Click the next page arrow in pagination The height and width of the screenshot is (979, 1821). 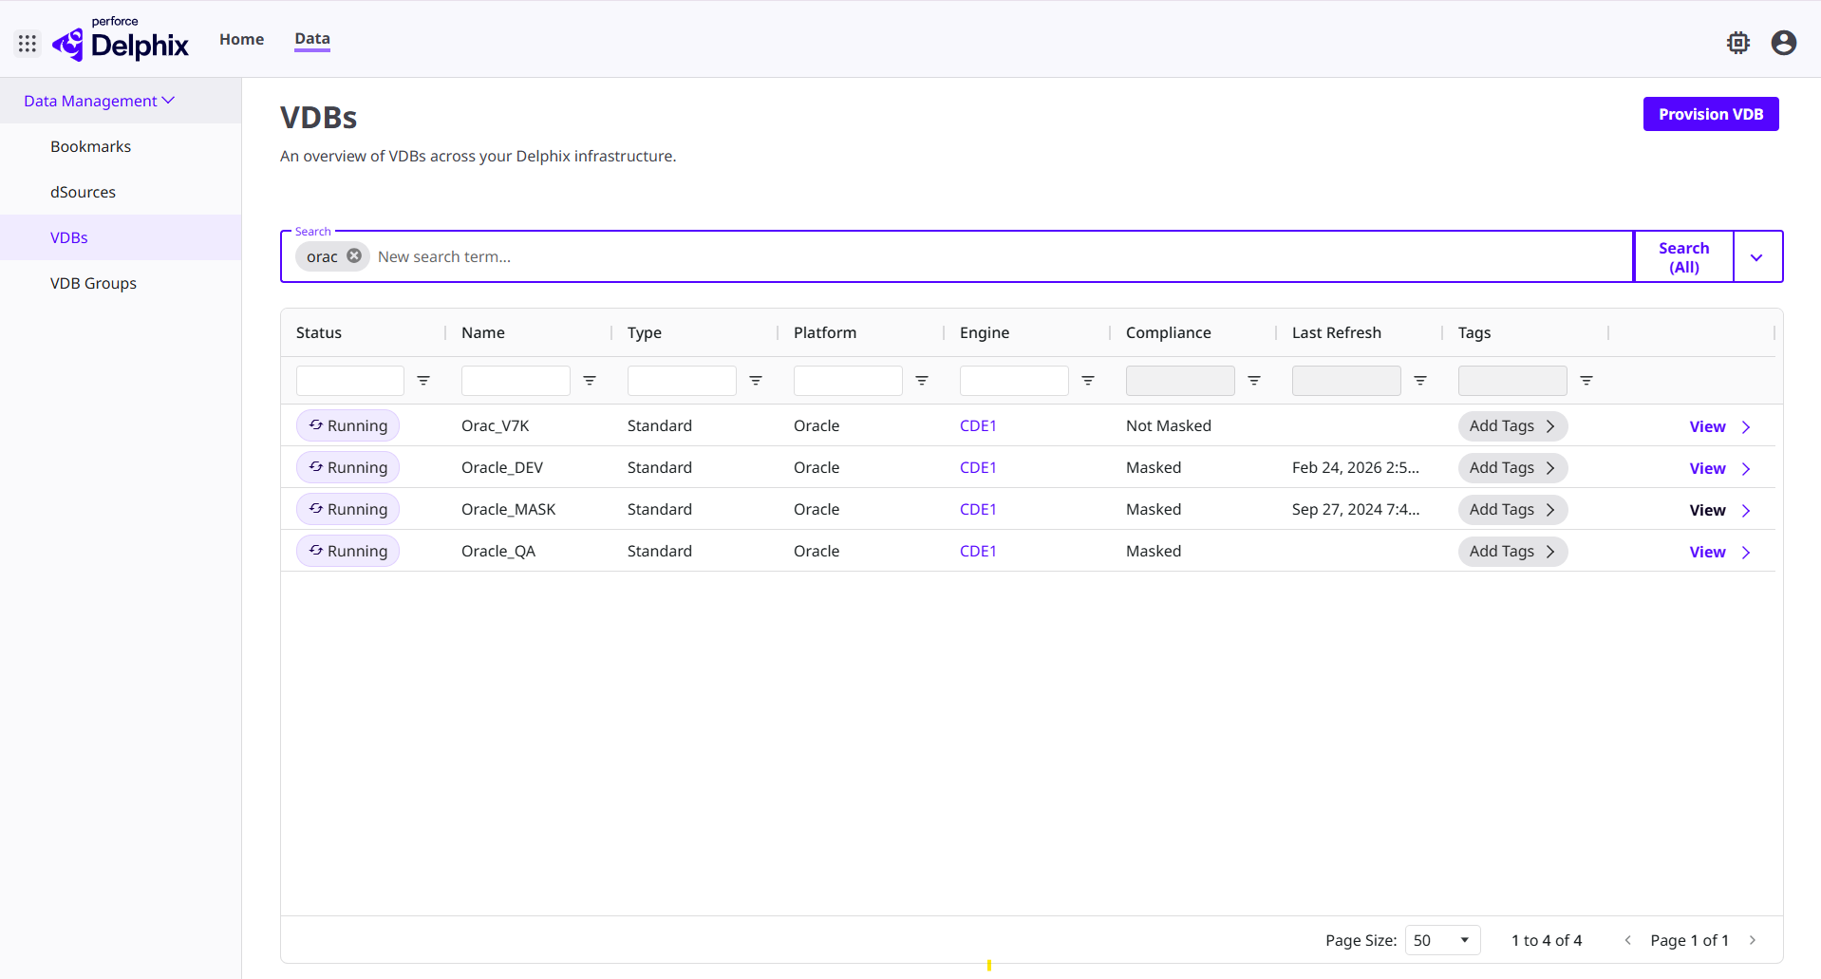coord(1753,939)
